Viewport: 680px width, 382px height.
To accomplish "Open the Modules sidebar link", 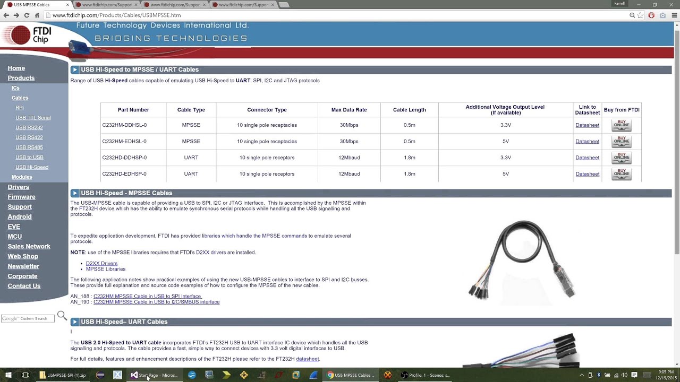I will pos(22,177).
